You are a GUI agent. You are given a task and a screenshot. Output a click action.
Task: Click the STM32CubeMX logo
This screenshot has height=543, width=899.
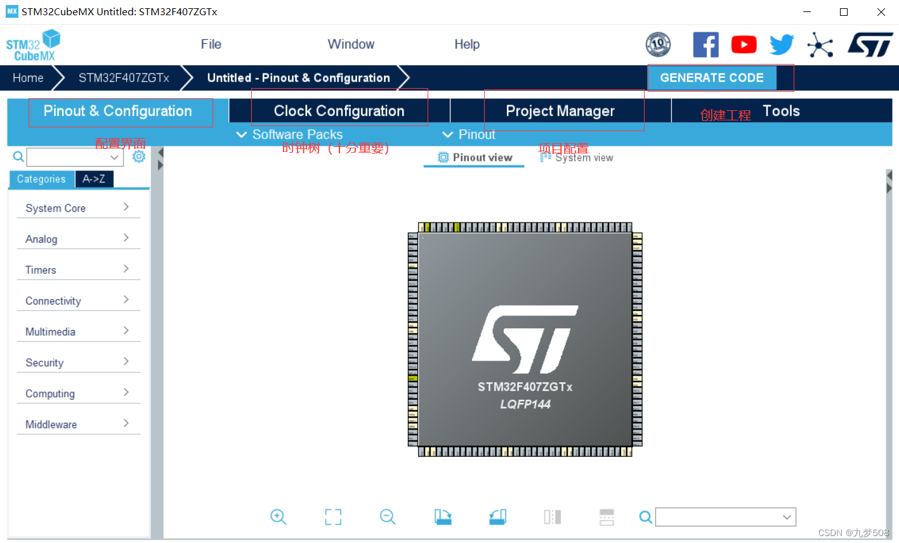click(x=33, y=46)
